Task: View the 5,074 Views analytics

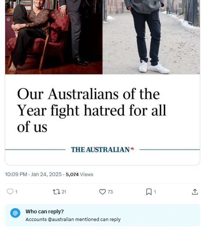Action: pyautogui.click(x=80, y=174)
